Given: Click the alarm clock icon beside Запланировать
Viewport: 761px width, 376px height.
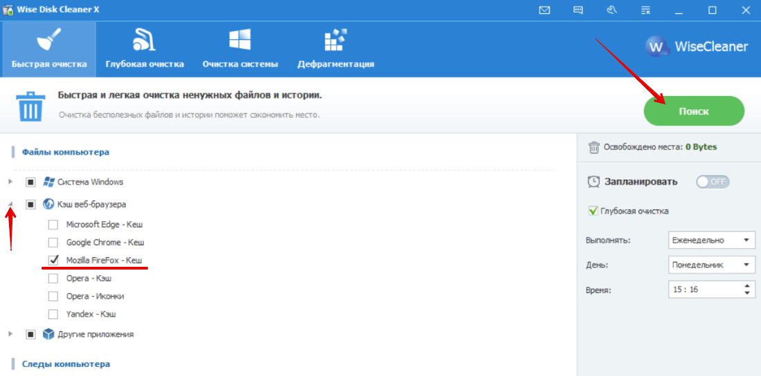Looking at the screenshot, I should (x=593, y=182).
